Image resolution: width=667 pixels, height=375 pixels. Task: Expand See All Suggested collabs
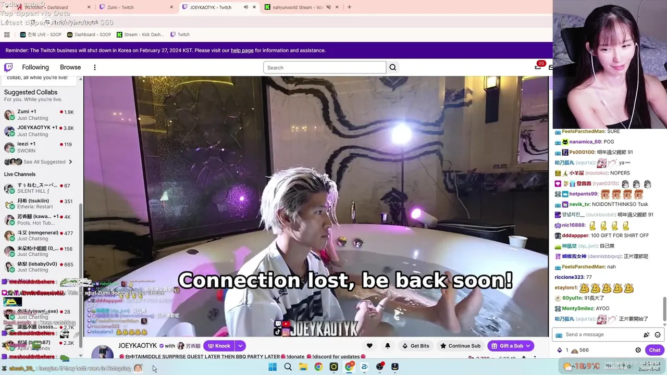[x=39, y=162]
